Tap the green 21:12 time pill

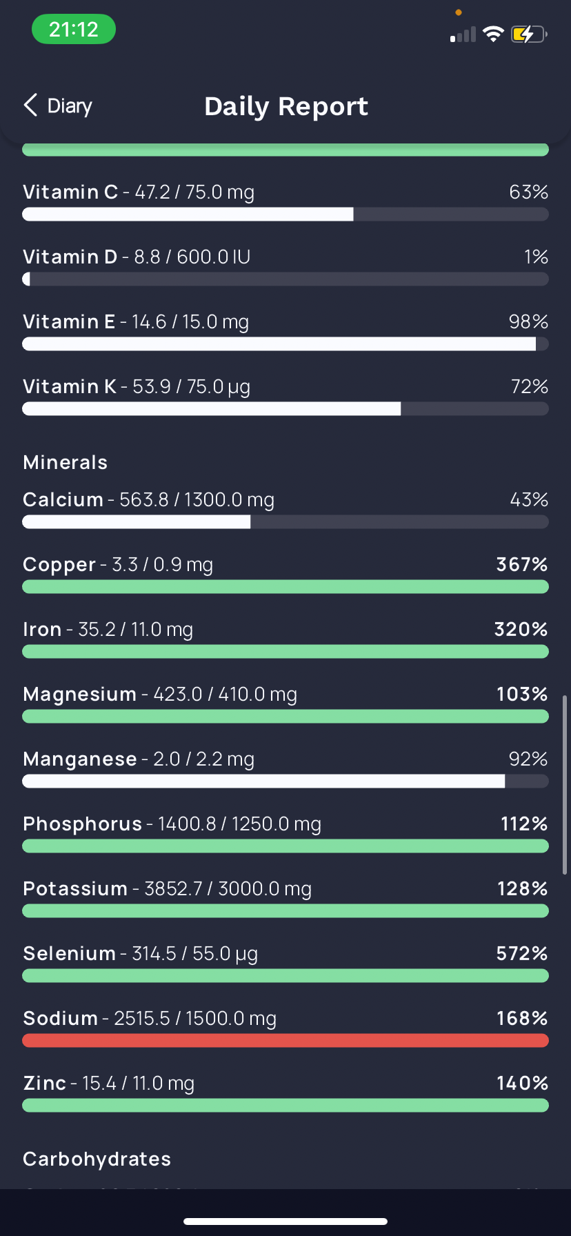pyautogui.click(x=74, y=30)
